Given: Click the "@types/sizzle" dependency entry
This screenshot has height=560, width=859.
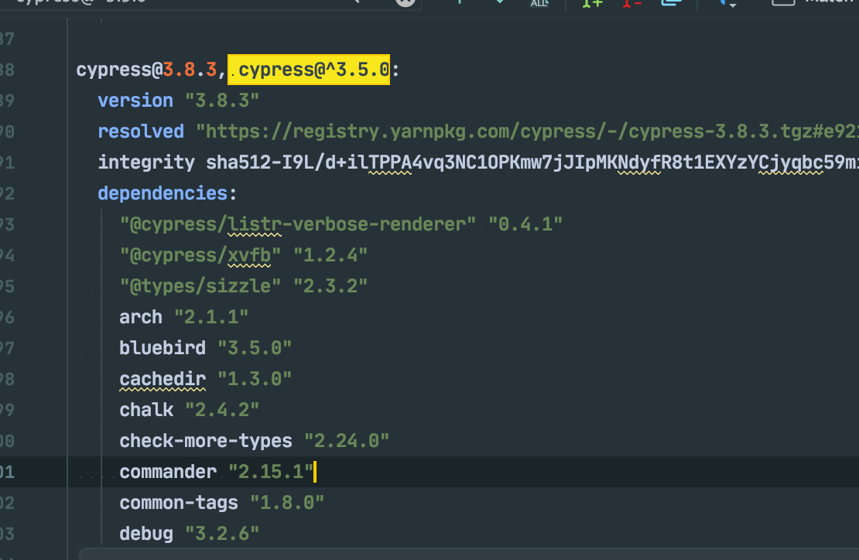Looking at the screenshot, I should 201,285.
